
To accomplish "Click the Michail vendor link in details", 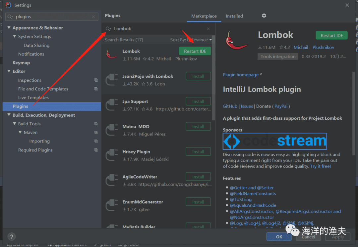I will point(301,47).
